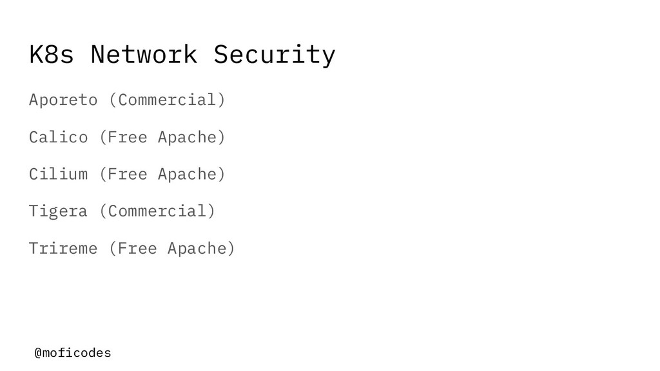Image resolution: width=660 pixels, height=371 pixels.
Task: Click the word Free on the Calico line
Action: tap(127, 137)
